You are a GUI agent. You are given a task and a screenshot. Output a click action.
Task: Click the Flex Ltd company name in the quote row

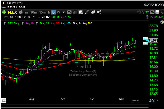tap(8, 17)
